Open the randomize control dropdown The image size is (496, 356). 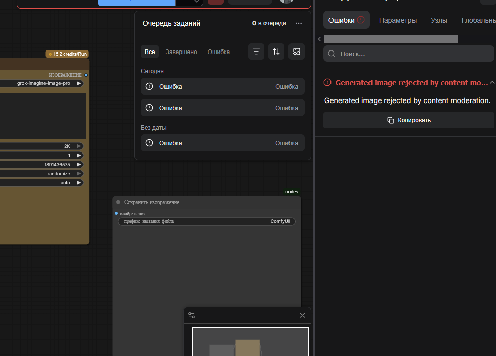coord(79,174)
